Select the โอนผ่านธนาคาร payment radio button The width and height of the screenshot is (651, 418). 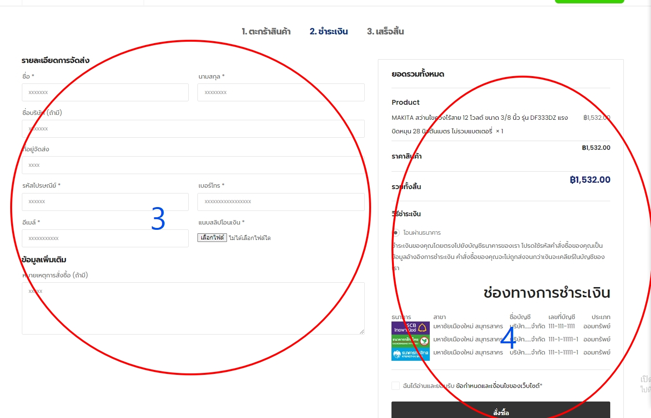396,233
